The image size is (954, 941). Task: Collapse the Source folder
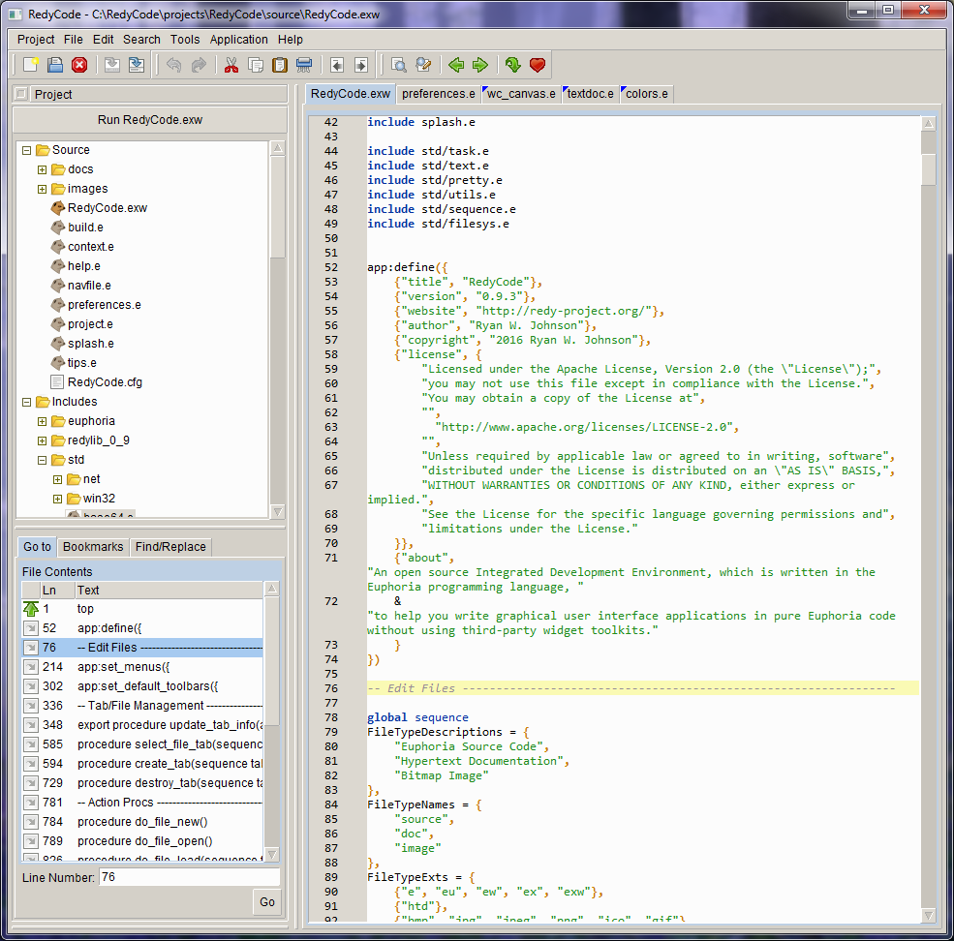tap(27, 150)
